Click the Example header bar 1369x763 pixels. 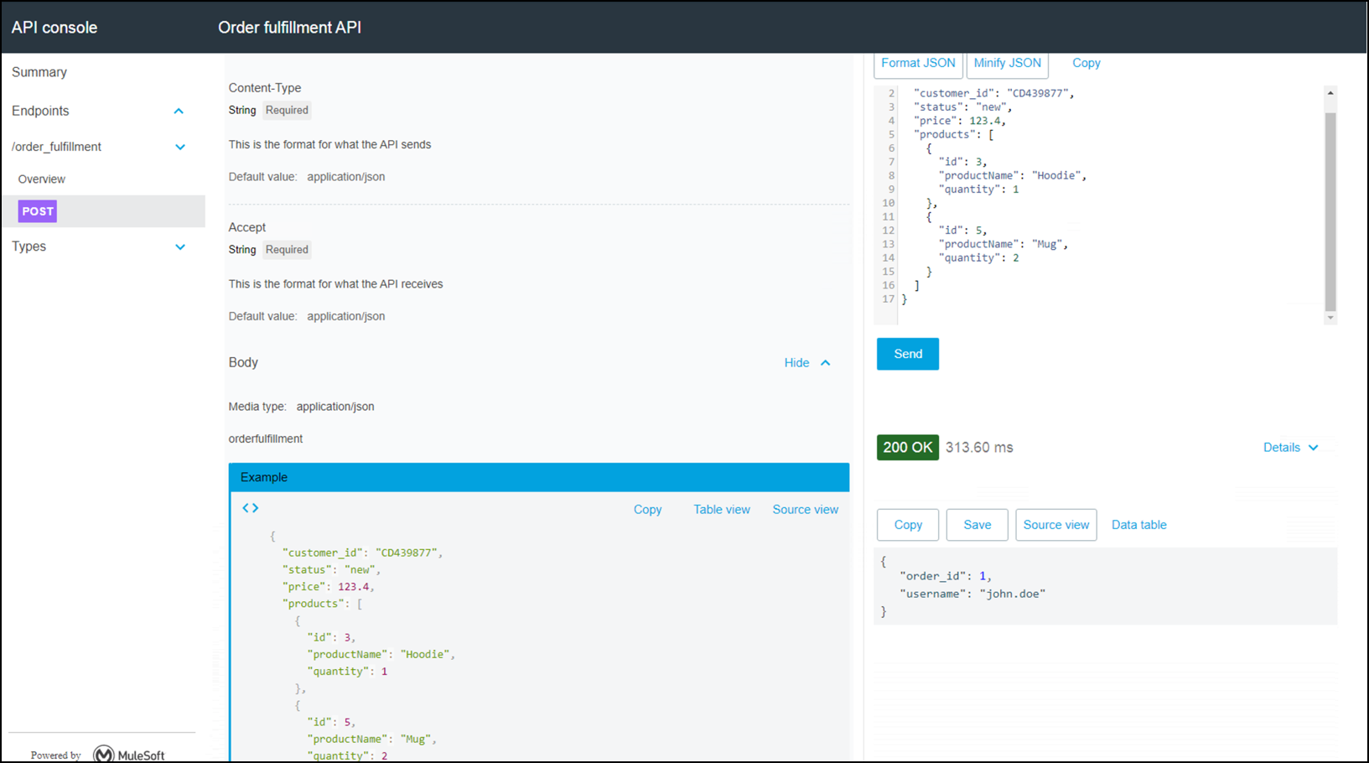539,477
